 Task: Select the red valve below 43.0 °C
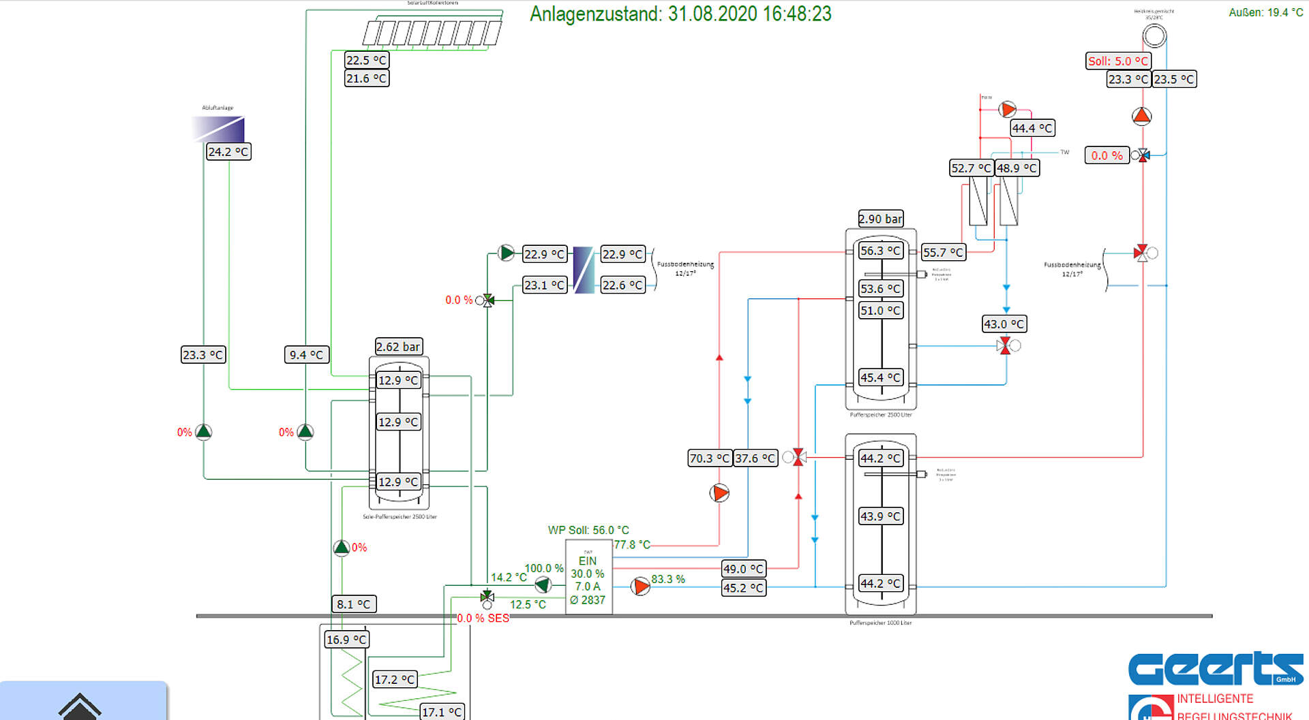click(x=1008, y=345)
